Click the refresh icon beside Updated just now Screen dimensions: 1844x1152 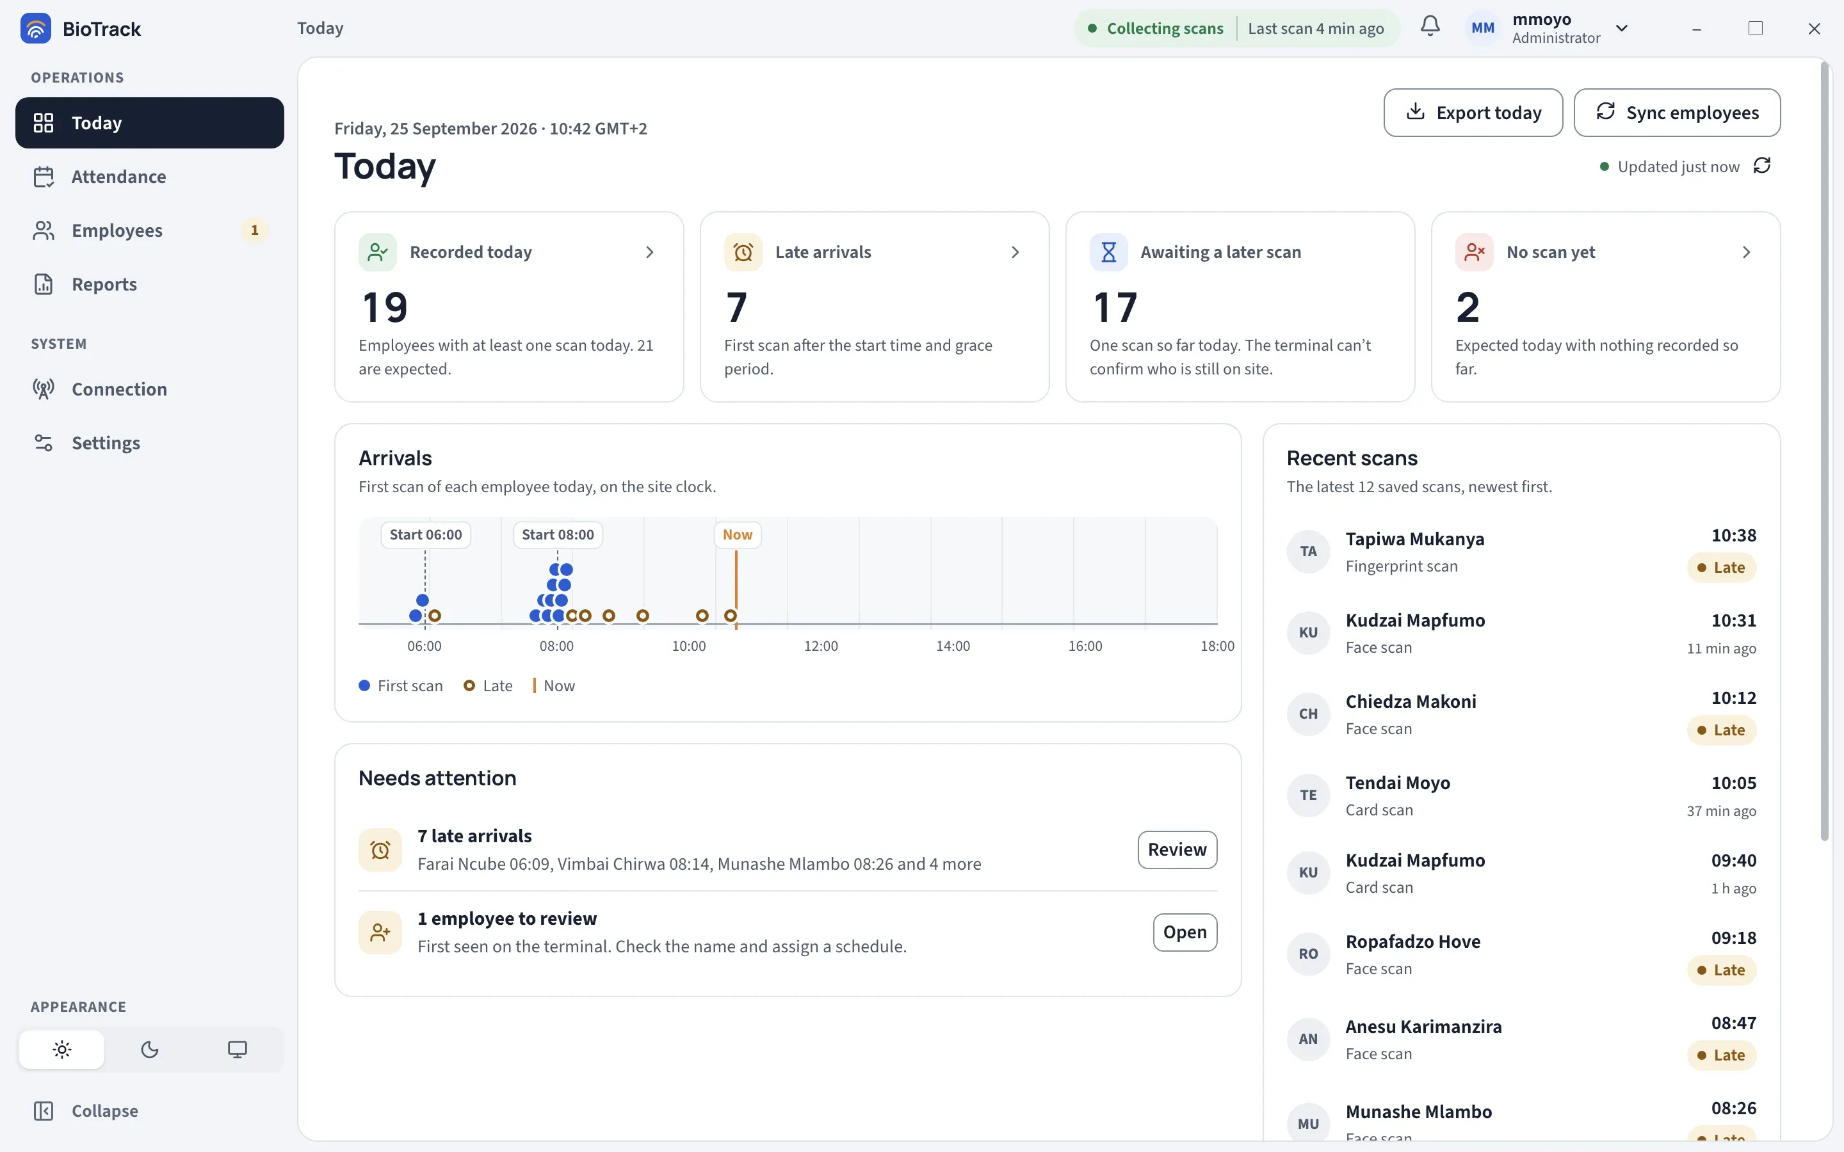(x=1761, y=165)
